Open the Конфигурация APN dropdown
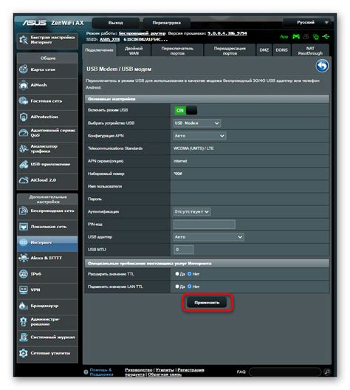This screenshot has height=390, width=350. (x=199, y=136)
